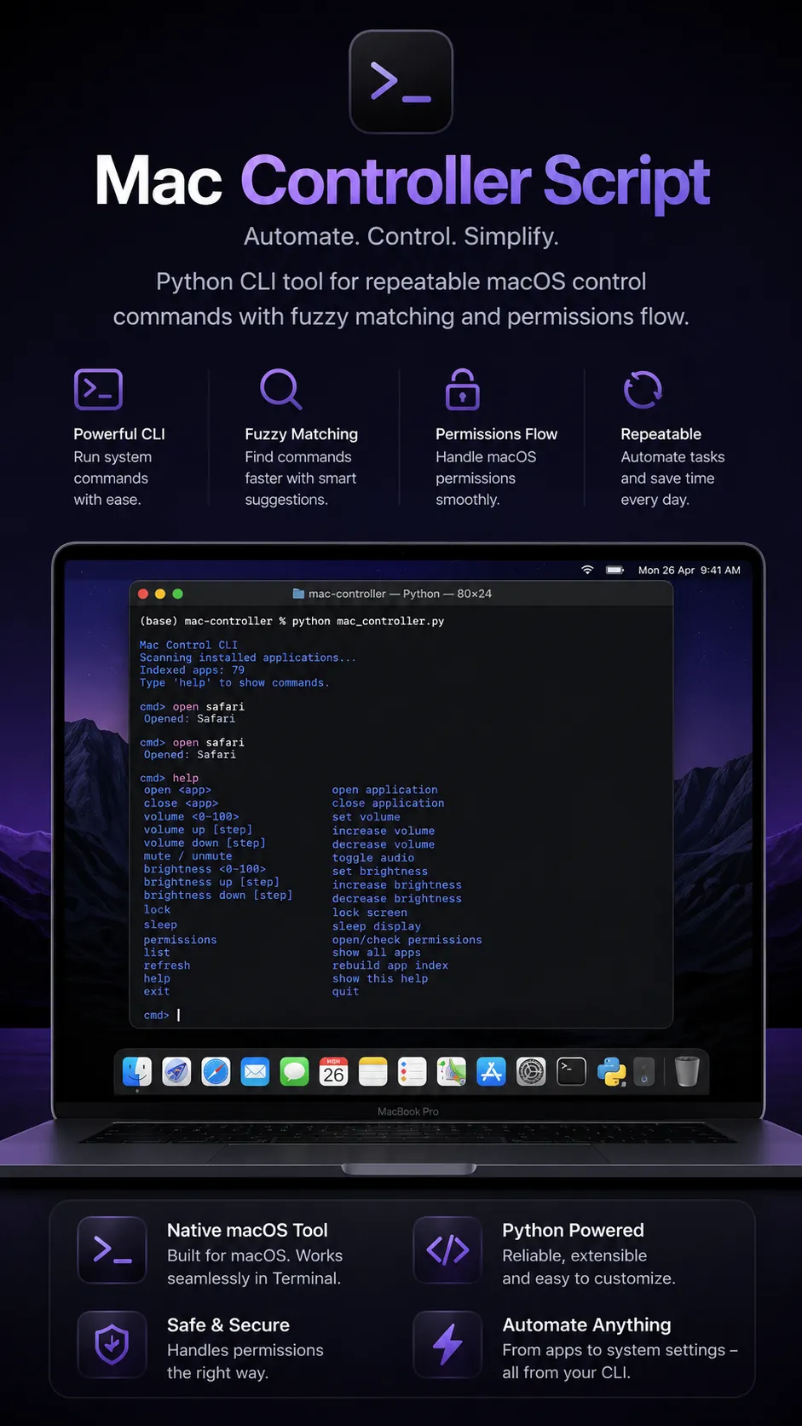The height and width of the screenshot is (1426, 802).
Task: Open Maps from the dock
Action: click(x=452, y=1072)
